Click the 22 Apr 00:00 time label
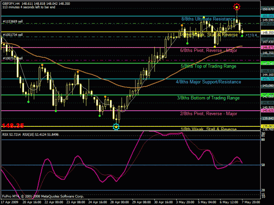The height and width of the screenshot is (205, 274). pyautogui.click(x=54, y=202)
